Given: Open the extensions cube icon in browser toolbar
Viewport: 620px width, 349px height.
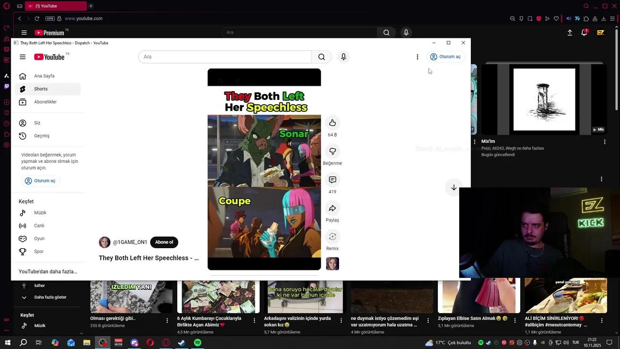Looking at the screenshot, I should click(x=586, y=18).
